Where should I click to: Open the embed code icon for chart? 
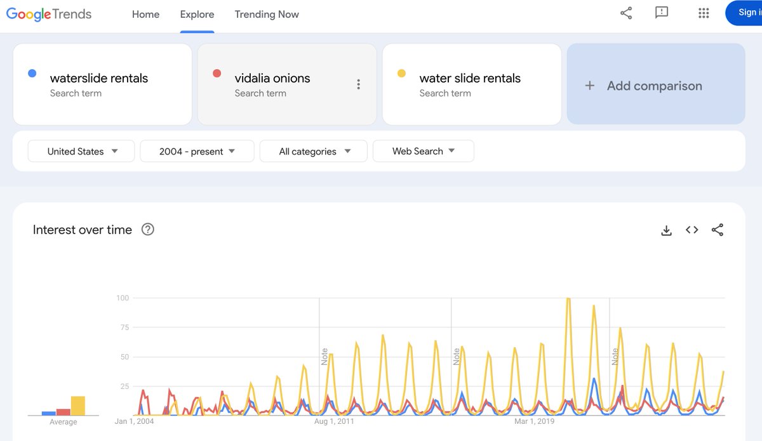(692, 230)
